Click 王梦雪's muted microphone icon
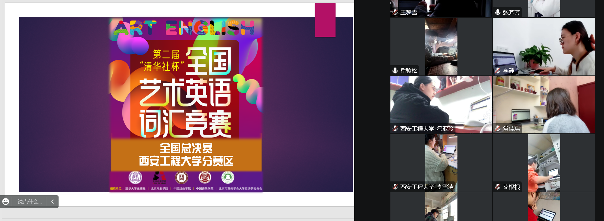Screen dimensions: 604x221 tap(395, 12)
